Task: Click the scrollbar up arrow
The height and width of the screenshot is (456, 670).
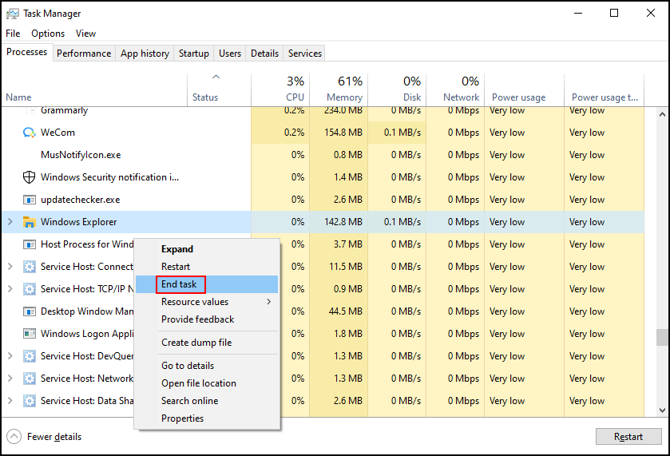Action: [662, 114]
